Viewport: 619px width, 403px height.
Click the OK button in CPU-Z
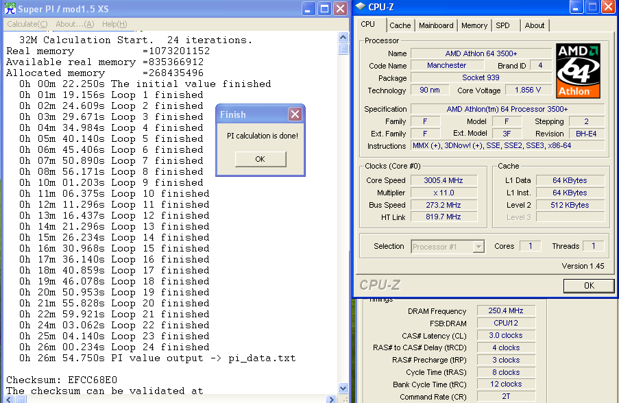click(589, 286)
